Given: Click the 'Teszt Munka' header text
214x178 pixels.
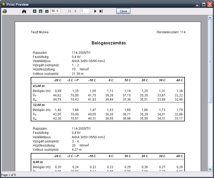Looking at the screenshot, I should tap(40, 32).
